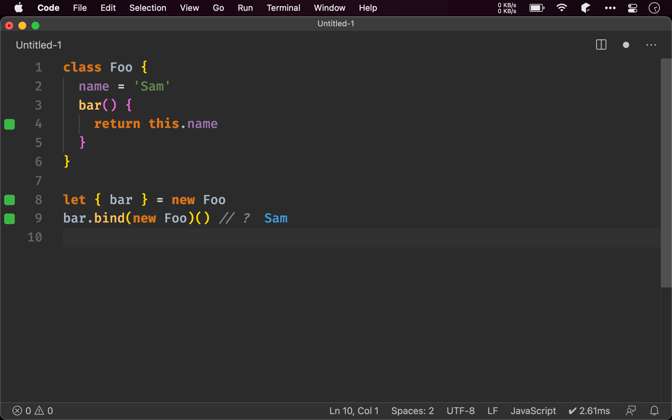
Task: Click the split editor right icon
Action: point(601,45)
